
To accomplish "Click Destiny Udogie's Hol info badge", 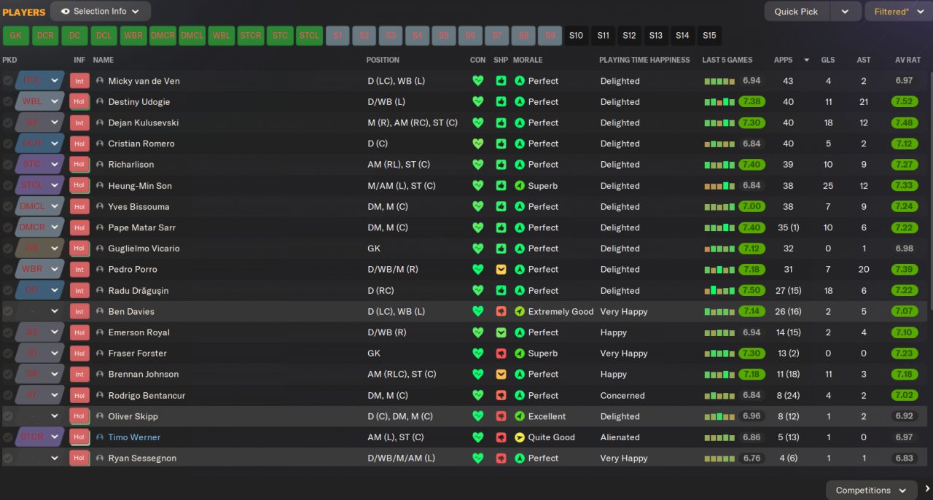I will [x=79, y=102].
